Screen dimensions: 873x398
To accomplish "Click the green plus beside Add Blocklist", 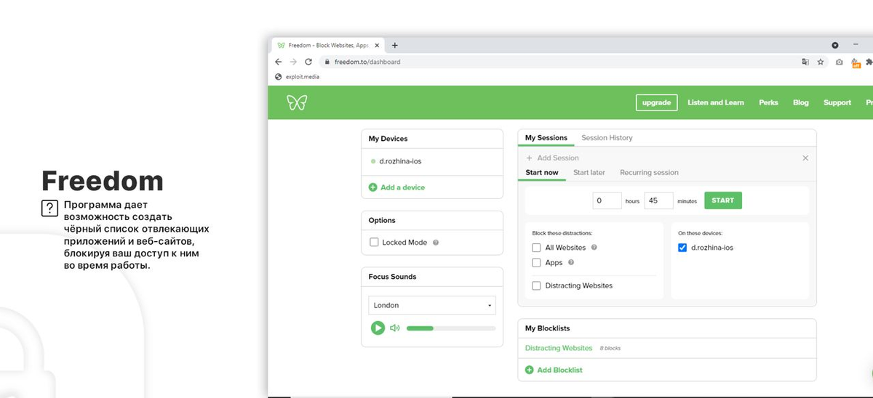I will pyautogui.click(x=530, y=370).
